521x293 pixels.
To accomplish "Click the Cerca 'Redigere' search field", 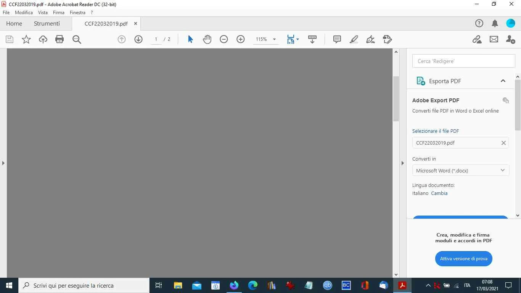I will [464, 61].
